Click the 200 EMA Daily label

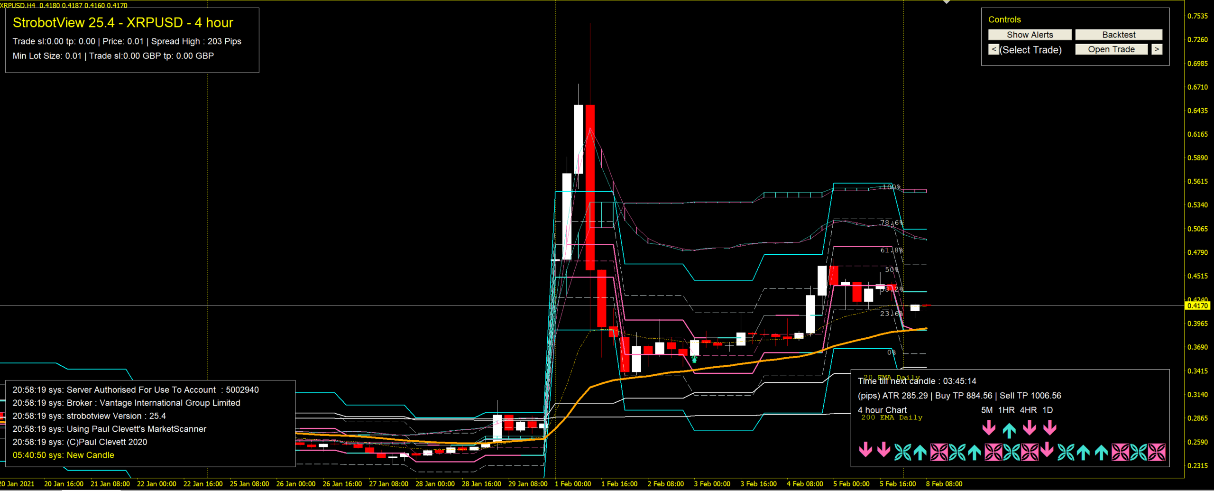tap(892, 417)
